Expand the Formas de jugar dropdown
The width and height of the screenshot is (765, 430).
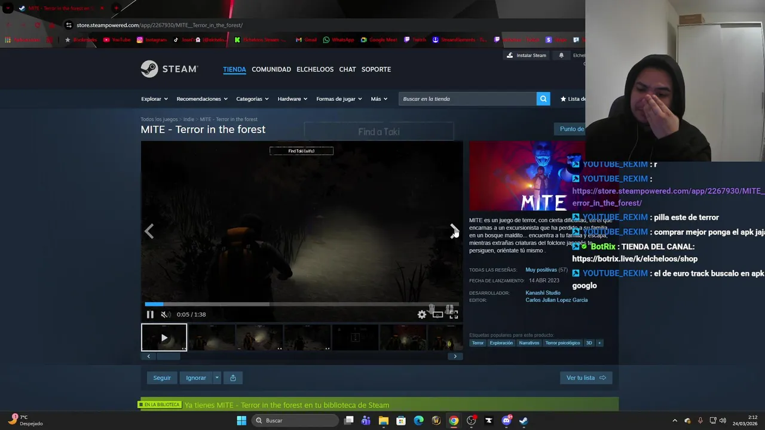click(339, 99)
